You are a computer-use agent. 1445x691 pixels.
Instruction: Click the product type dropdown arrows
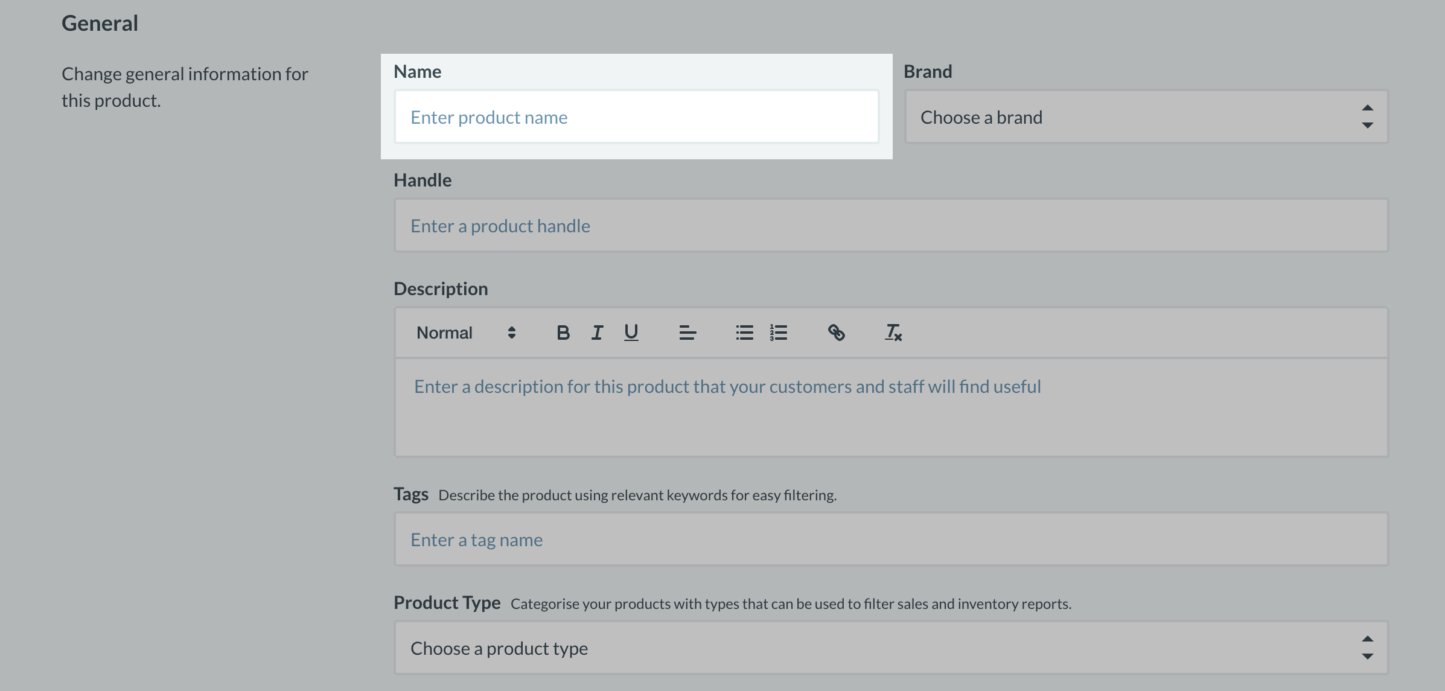1367,648
